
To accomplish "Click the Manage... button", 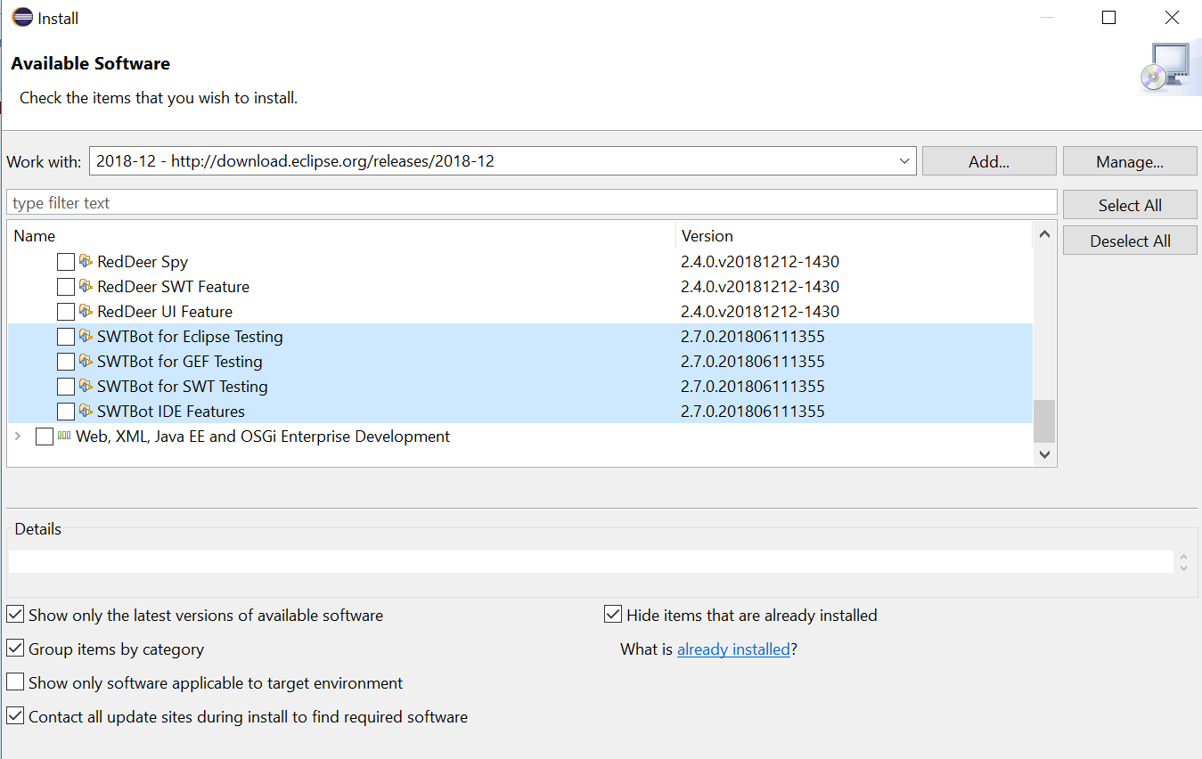I will [1130, 161].
